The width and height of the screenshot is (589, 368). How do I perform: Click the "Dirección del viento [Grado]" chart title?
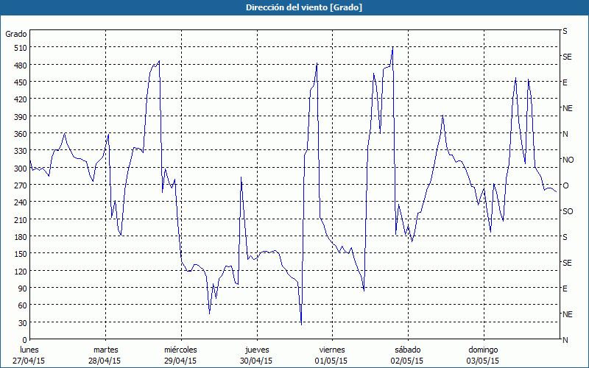click(294, 7)
